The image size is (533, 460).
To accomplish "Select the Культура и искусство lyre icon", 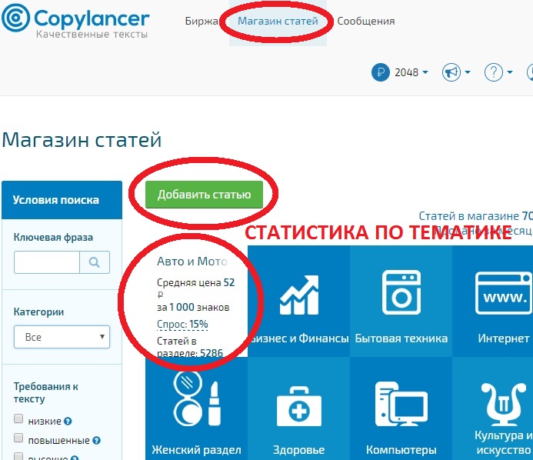I will pyautogui.click(x=504, y=405).
